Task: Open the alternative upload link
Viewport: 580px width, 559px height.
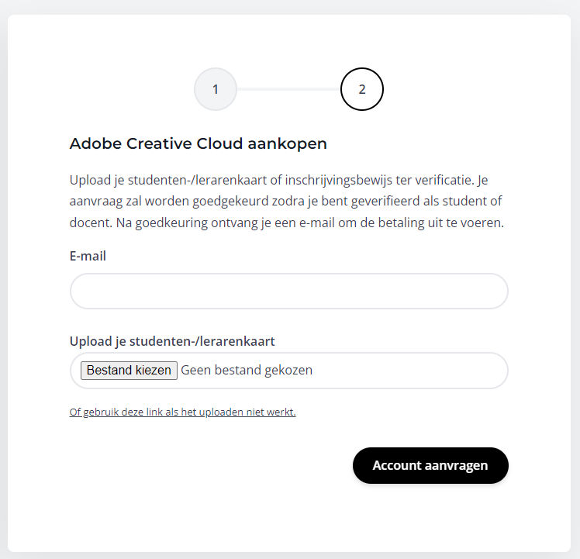Action: click(183, 412)
